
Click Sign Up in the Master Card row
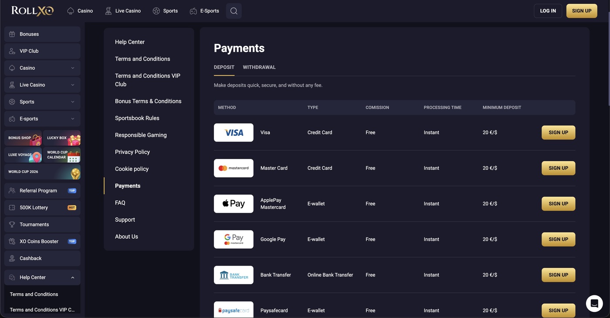558,168
